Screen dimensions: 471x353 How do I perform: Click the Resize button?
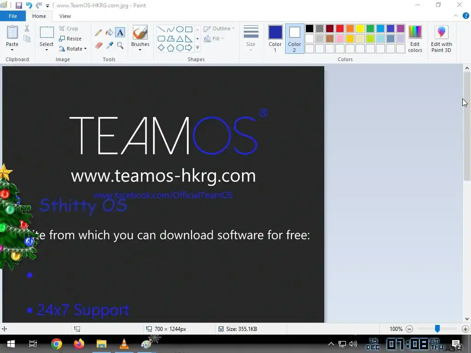70,39
